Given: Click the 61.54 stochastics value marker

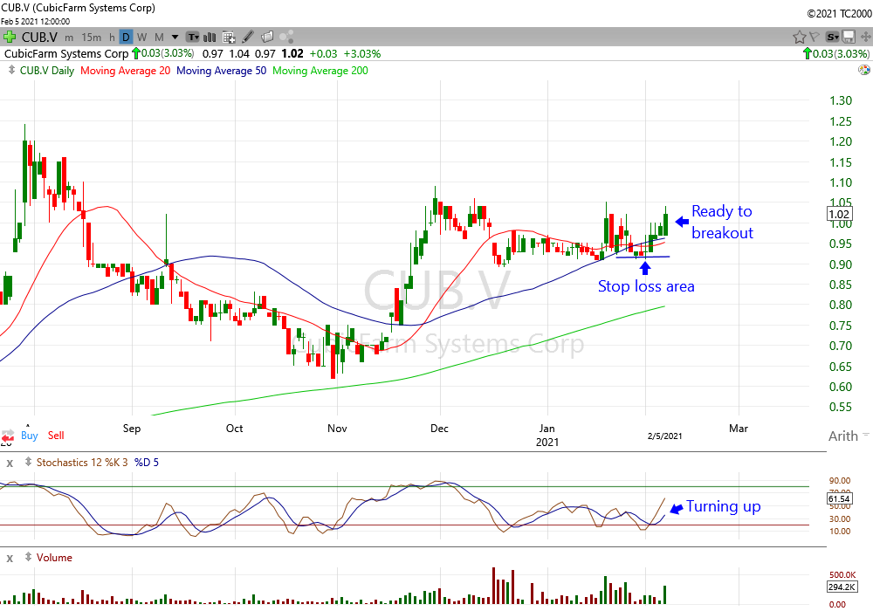Looking at the screenshot, I should [838, 498].
